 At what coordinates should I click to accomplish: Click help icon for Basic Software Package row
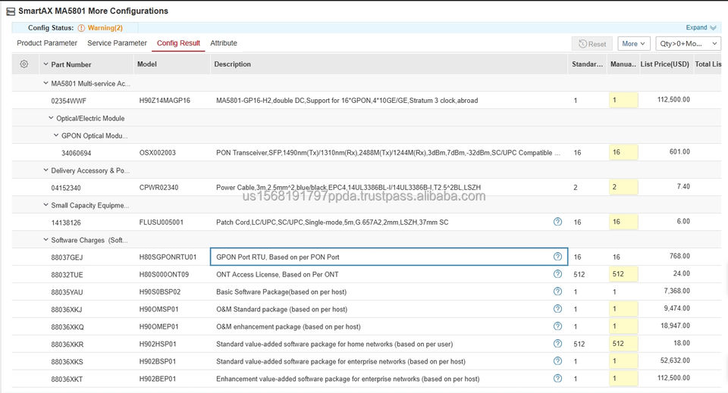(x=557, y=292)
